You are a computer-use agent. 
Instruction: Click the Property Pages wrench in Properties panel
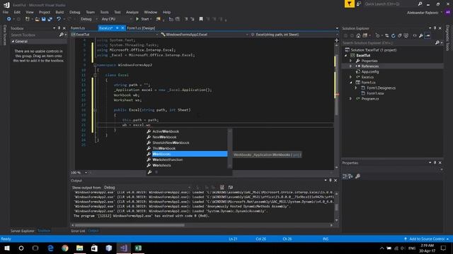point(357,176)
